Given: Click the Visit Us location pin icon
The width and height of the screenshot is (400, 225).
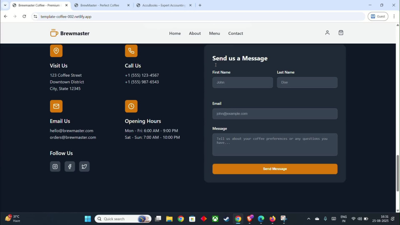Looking at the screenshot, I should coord(56,51).
